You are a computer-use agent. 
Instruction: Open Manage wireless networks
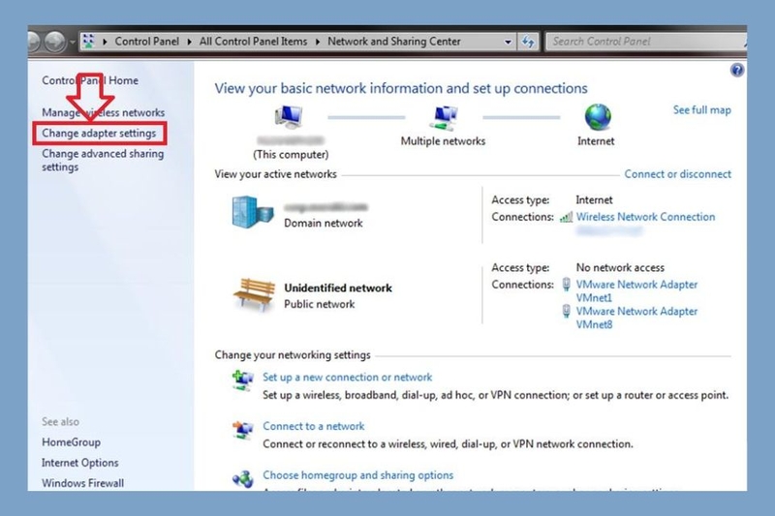point(104,112)
